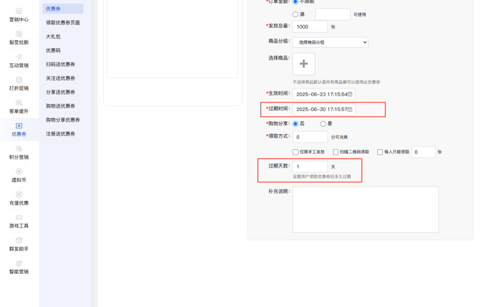Open 分享送优惠券 submenu item

point(61,92)
